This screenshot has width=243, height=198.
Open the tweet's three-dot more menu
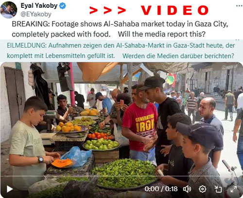point(239,6)
